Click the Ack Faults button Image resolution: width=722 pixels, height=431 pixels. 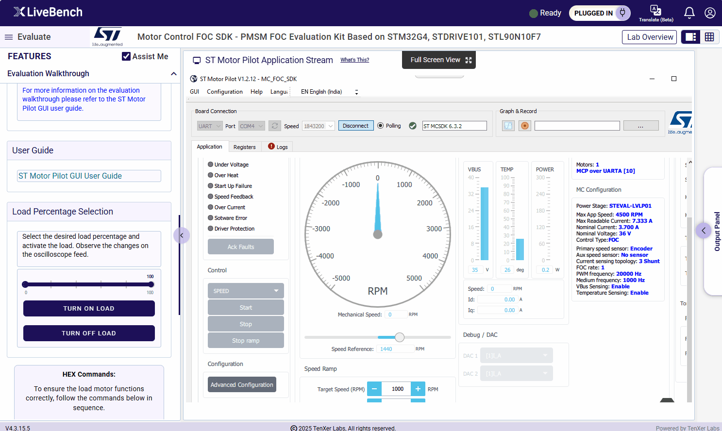point(241,247)
